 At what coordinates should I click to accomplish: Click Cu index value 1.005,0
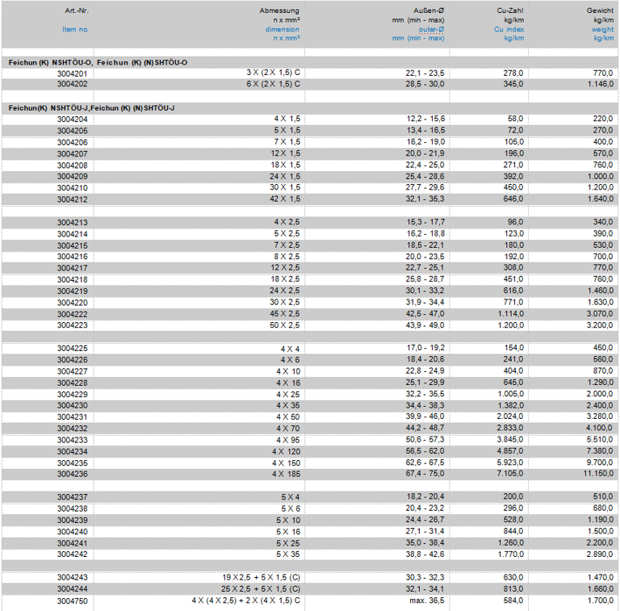pos(510,394)
